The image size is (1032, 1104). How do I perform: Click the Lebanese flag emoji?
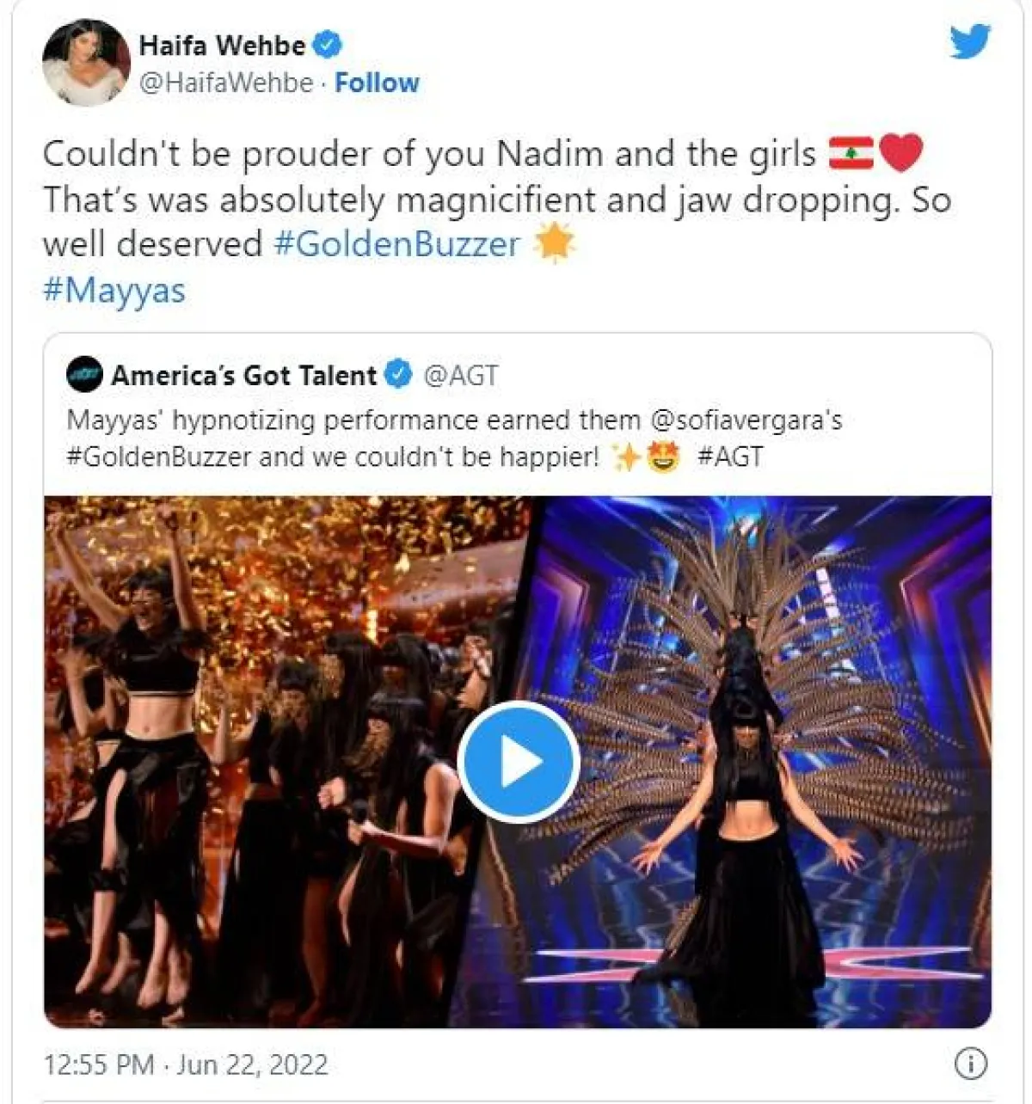pyautogui.click(x=851, y=154)
